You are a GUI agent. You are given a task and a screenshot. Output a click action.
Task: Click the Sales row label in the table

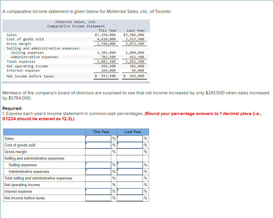tap(10, 138)
